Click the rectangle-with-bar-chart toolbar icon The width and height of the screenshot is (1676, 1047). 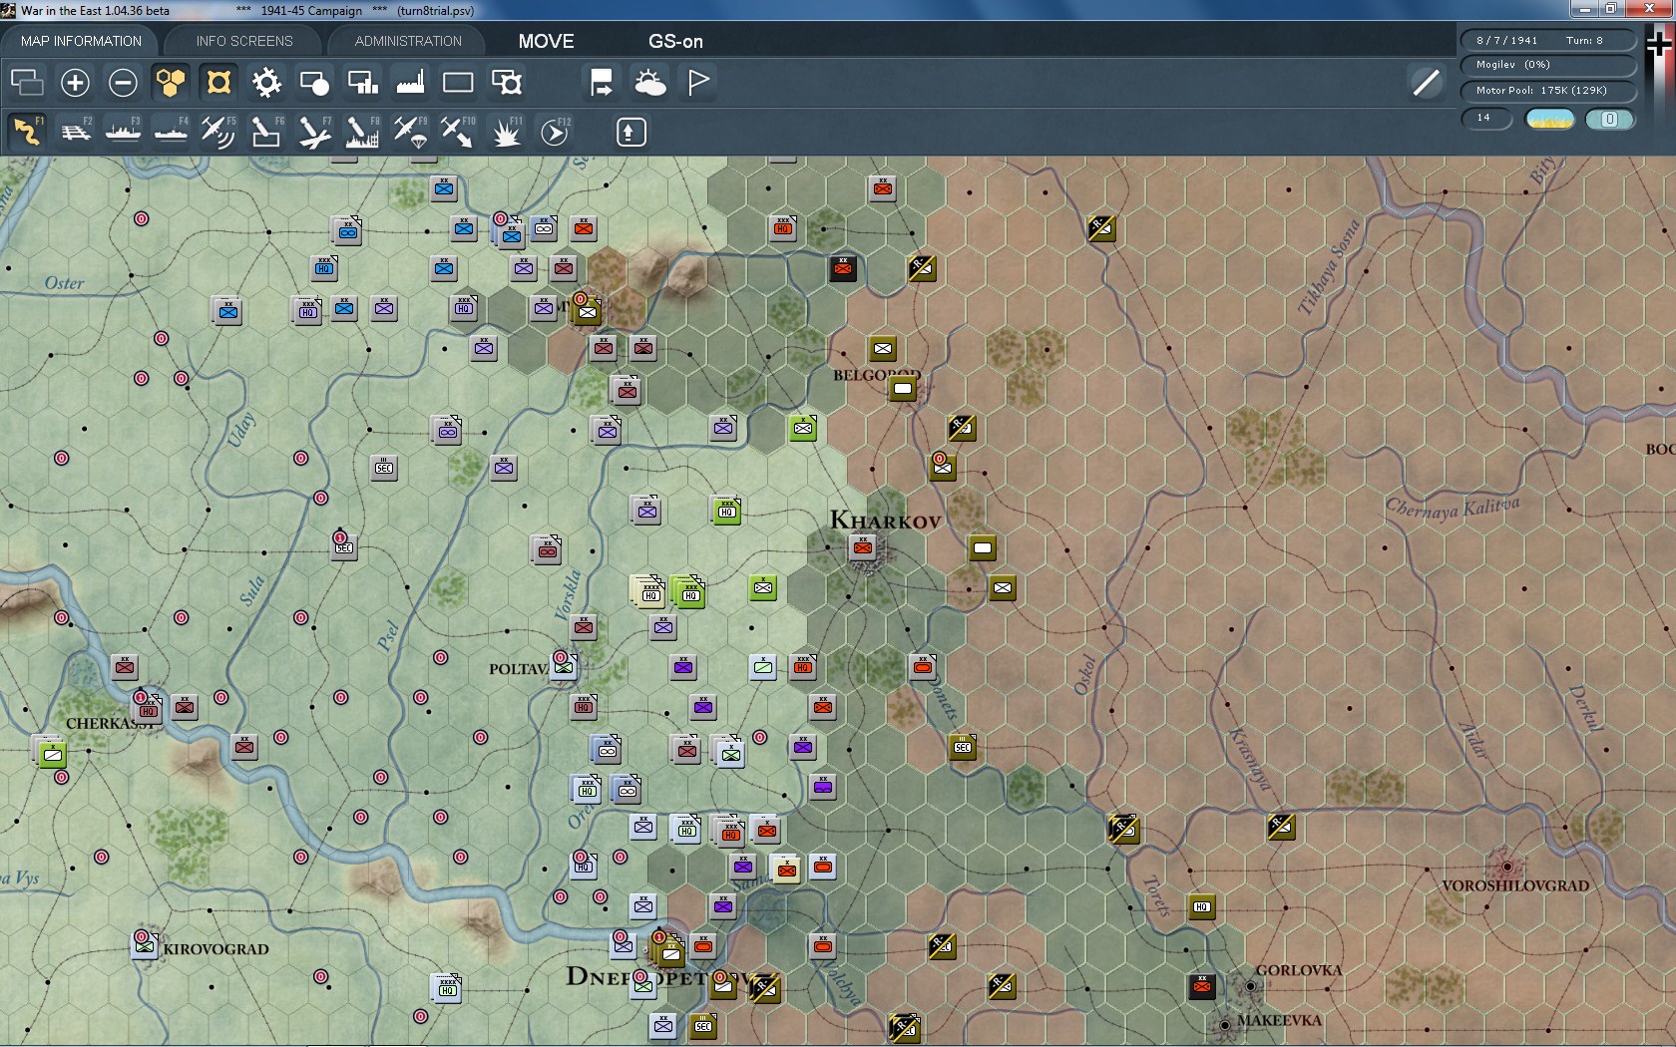[x=362, y=82]
